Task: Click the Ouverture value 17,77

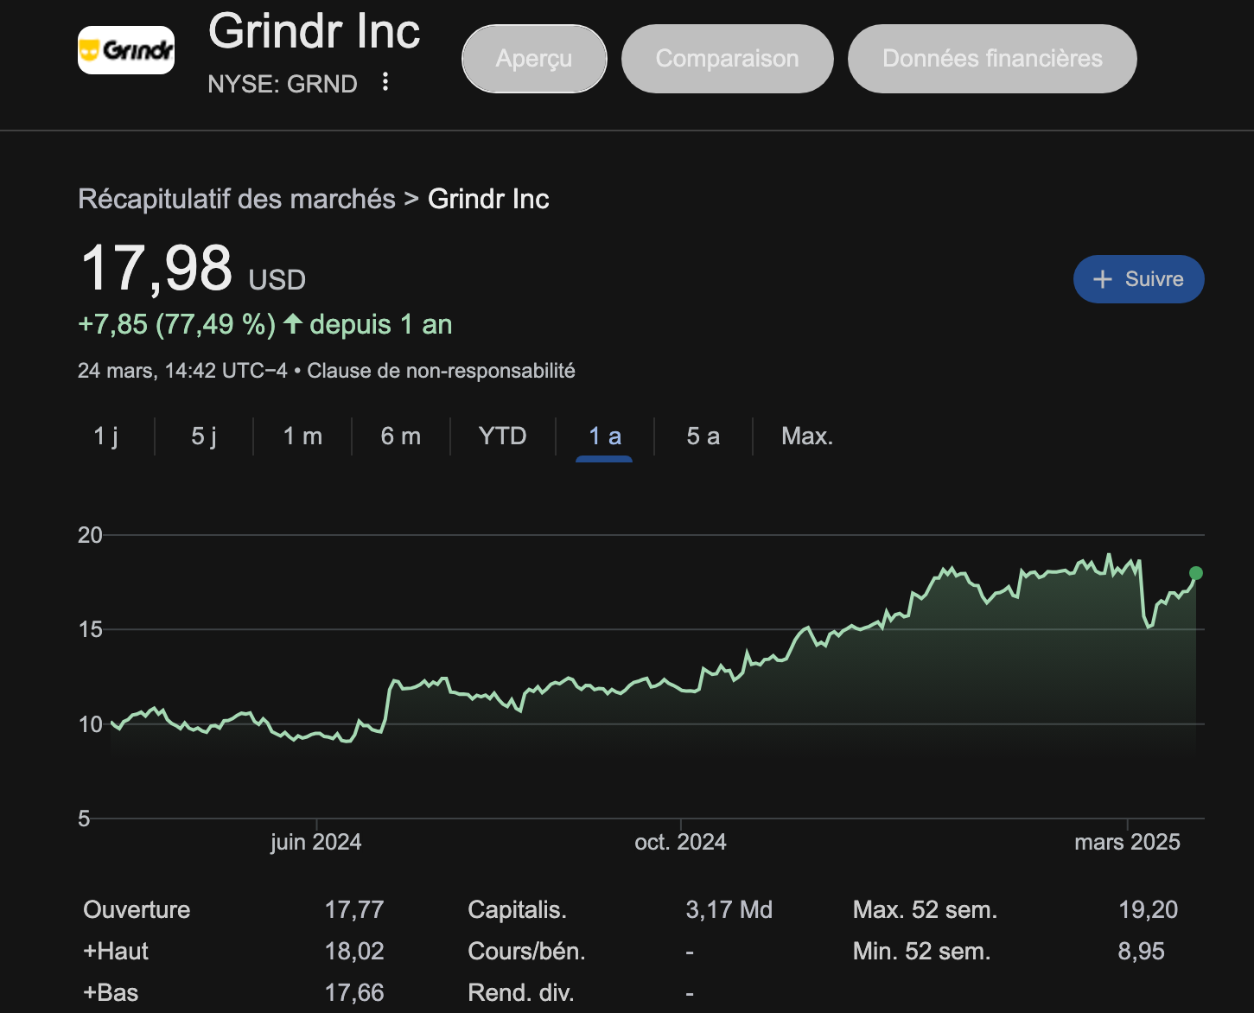Action: tap(354, 909)
